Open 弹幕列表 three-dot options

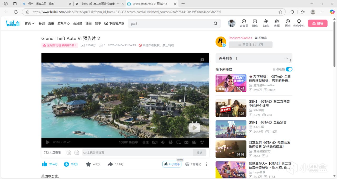pos(237,58)
